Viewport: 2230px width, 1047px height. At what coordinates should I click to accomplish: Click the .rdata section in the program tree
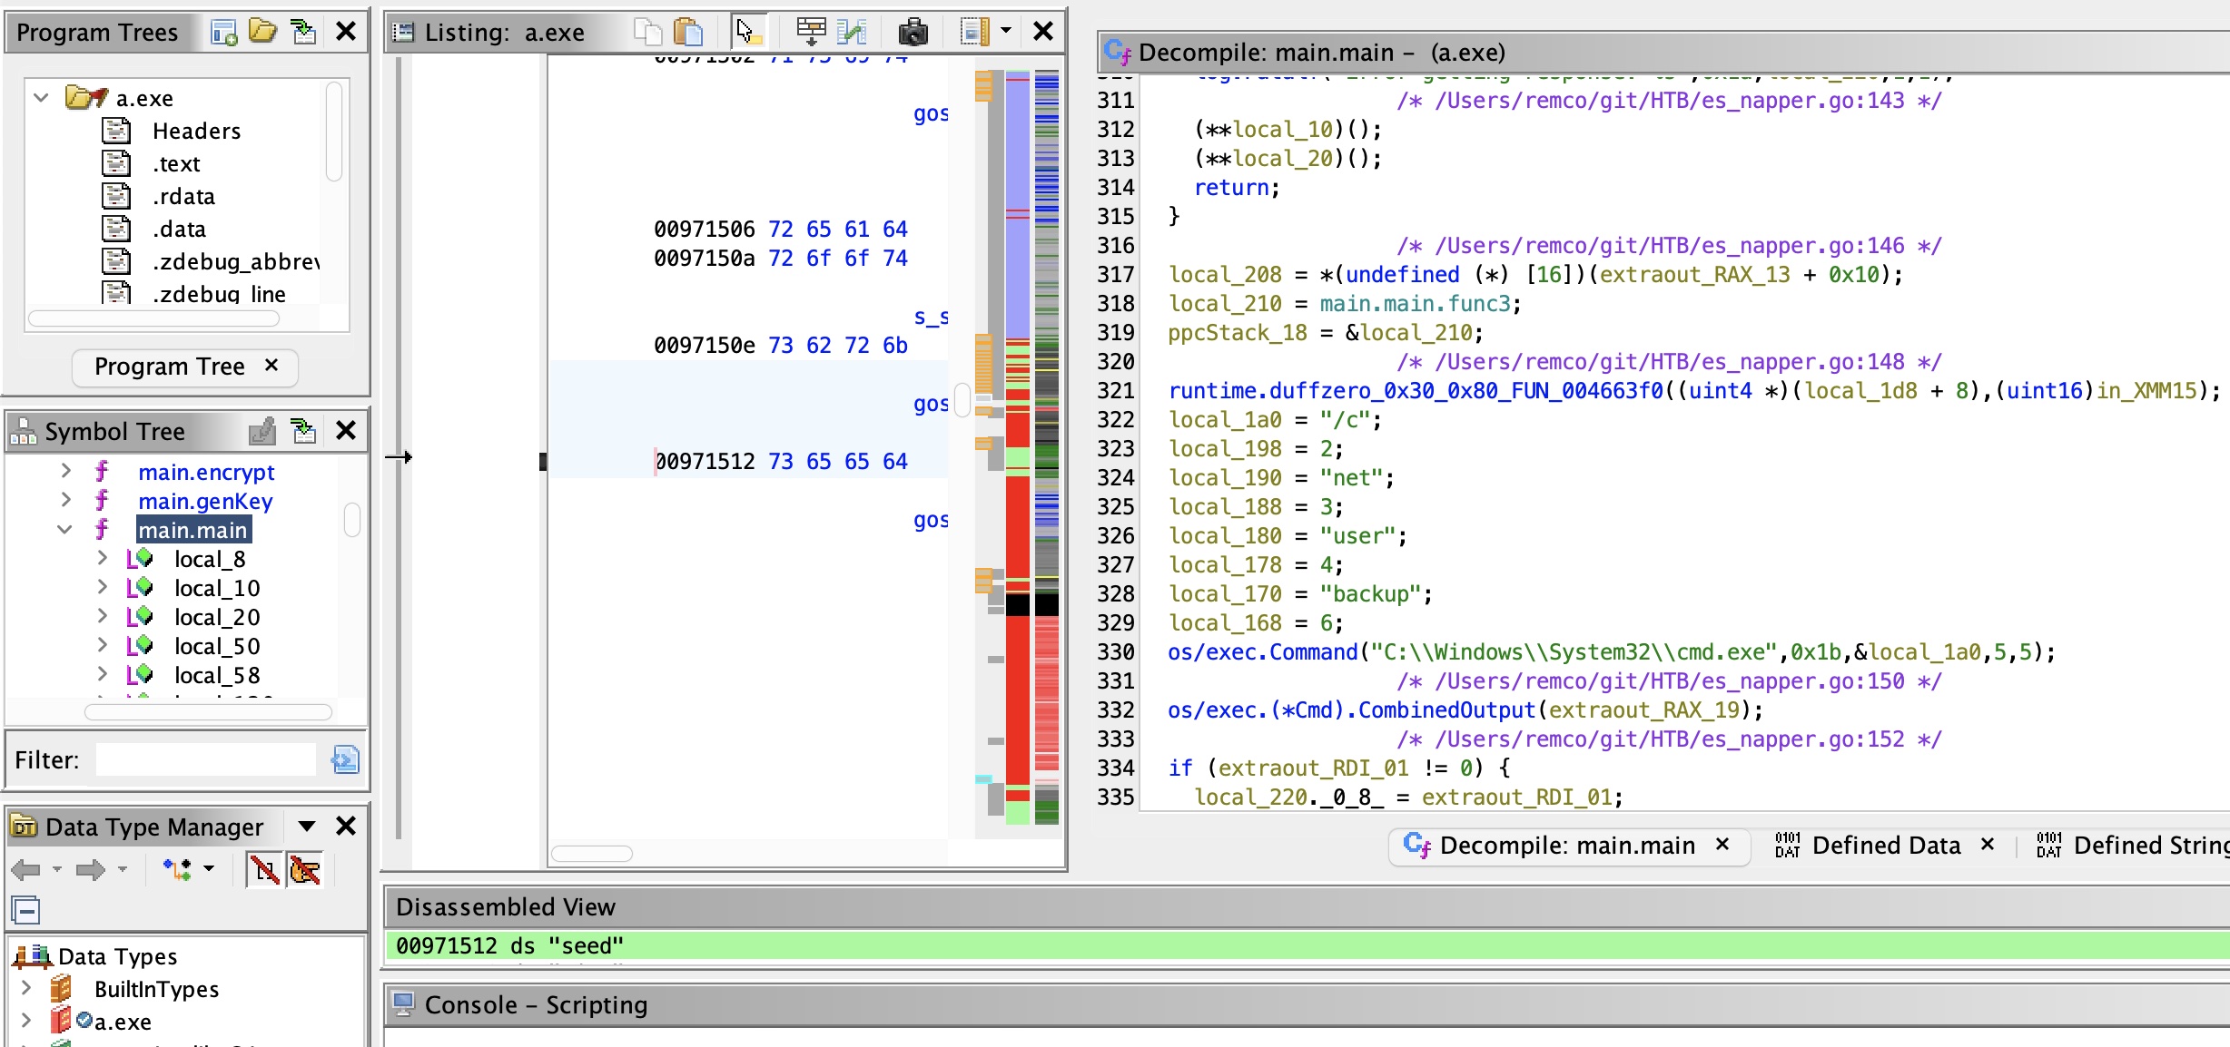tap(183, 196)
